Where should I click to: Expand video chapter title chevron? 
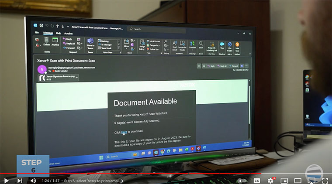(122, 181)
